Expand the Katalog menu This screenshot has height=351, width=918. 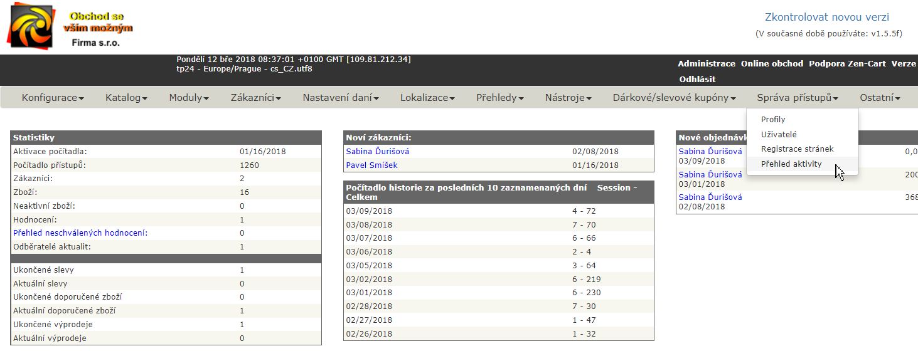coord(126,98)
